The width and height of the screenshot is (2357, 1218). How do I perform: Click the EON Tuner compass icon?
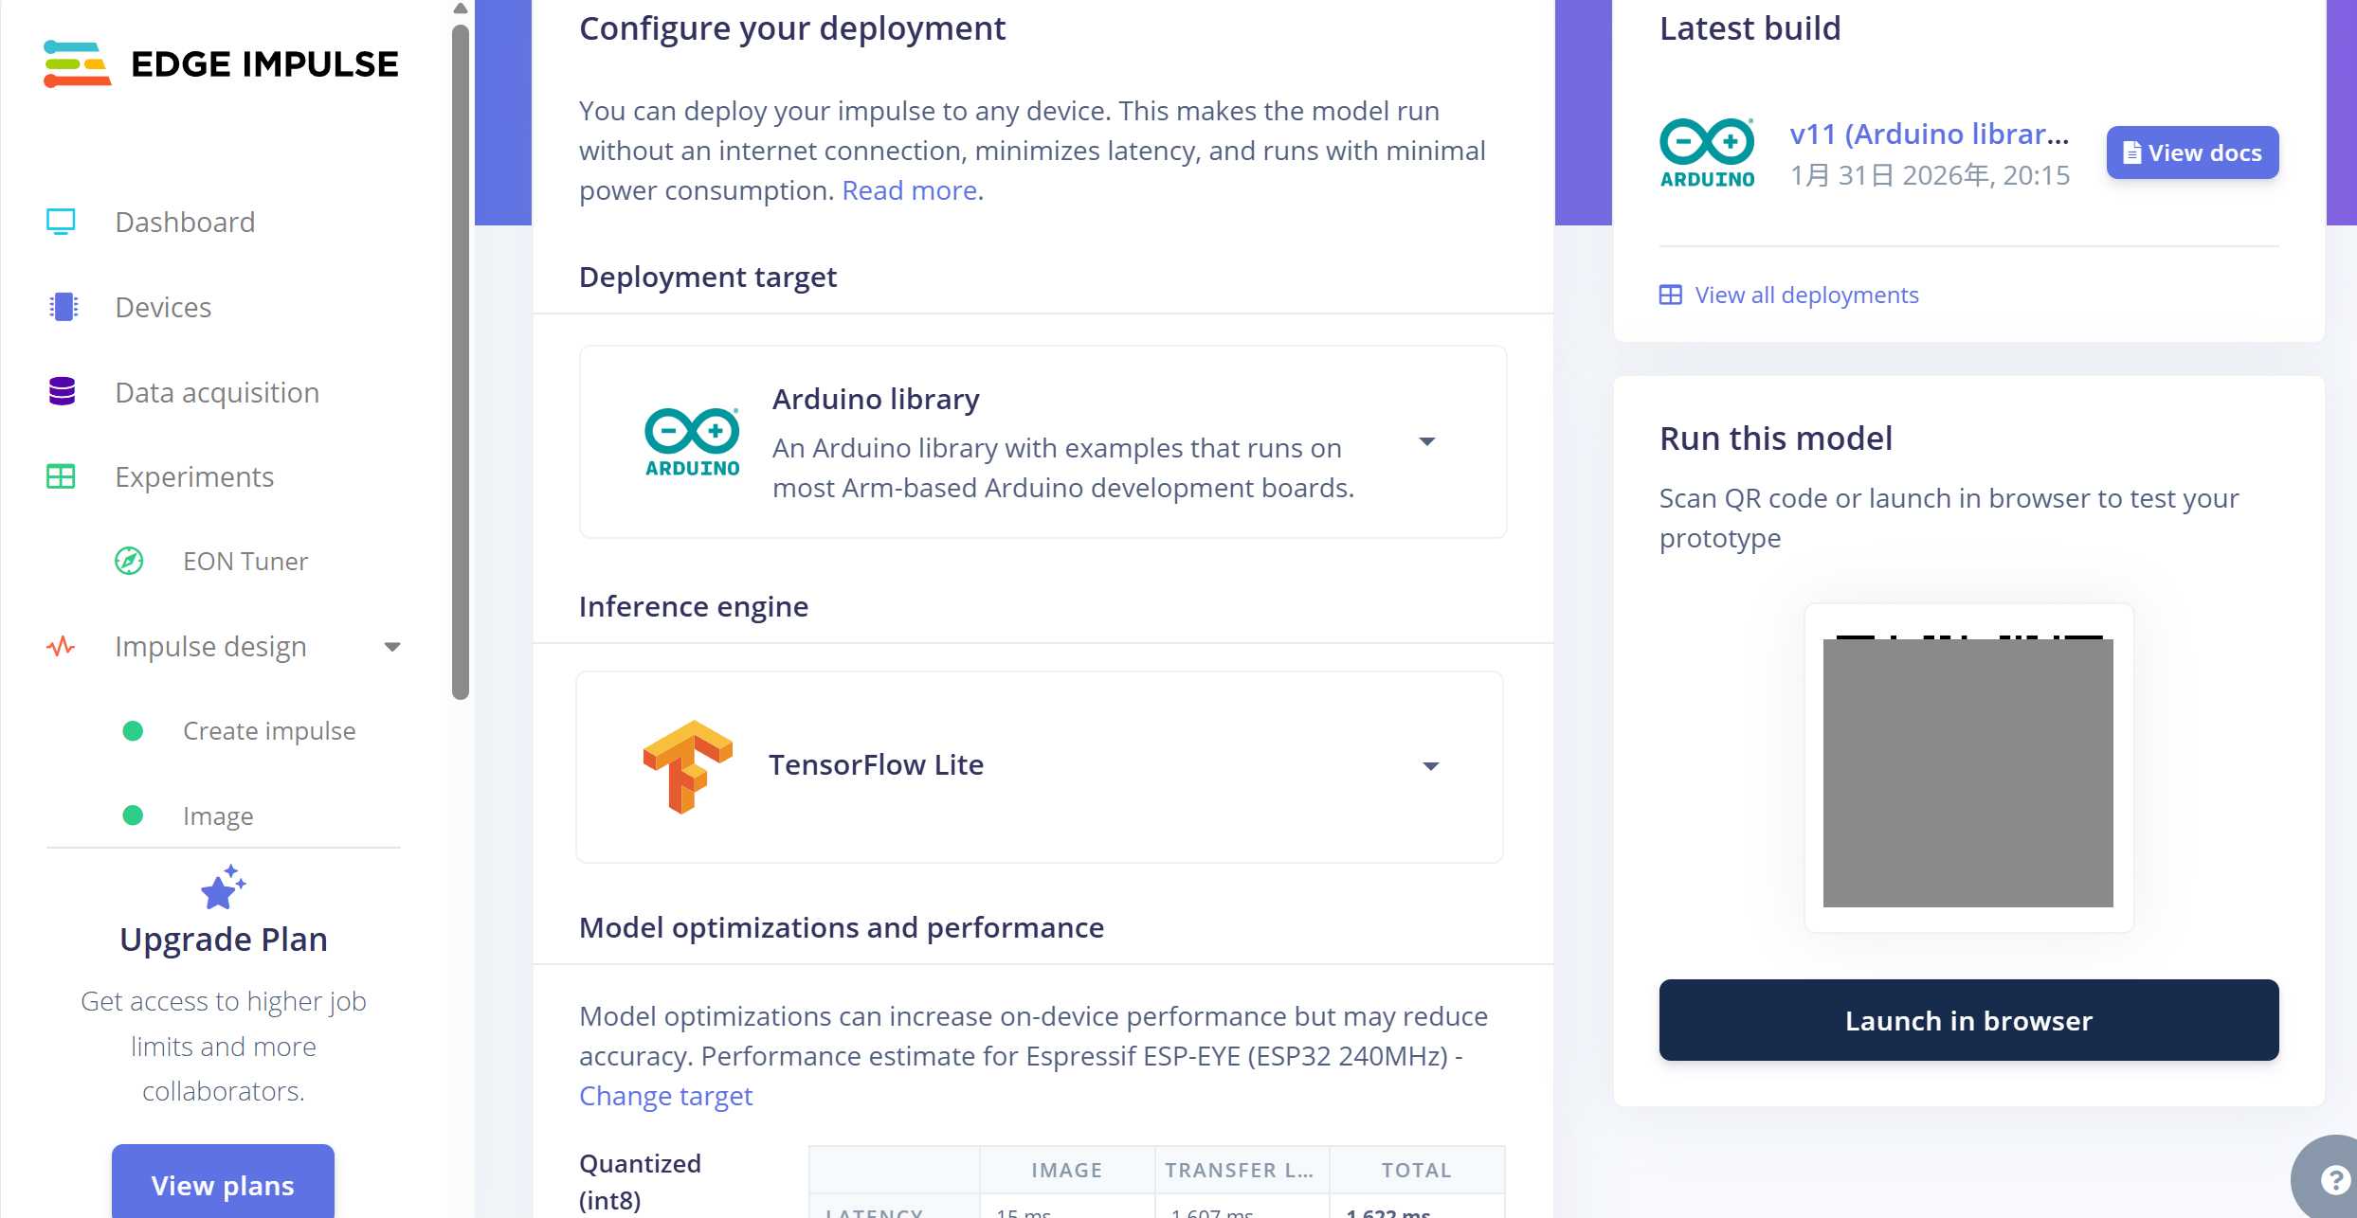pos(130,561)
